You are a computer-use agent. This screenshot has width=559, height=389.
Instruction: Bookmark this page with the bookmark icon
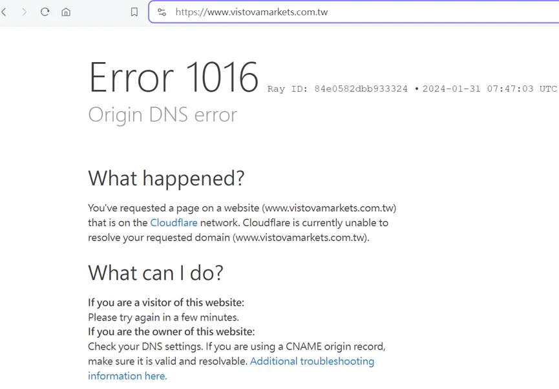point(134,12)
